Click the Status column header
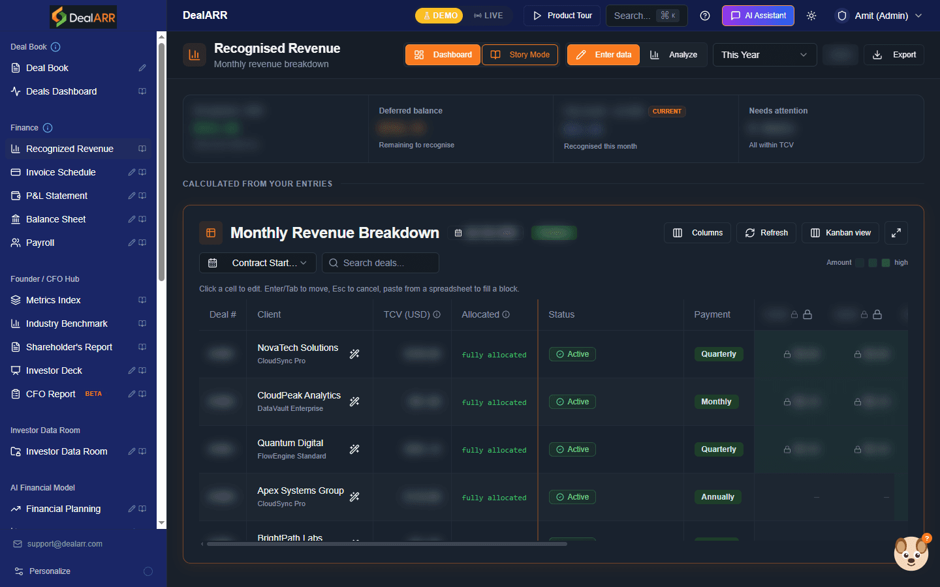 tap(561, 314)
